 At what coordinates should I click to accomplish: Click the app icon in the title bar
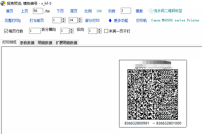click(3, 3)
